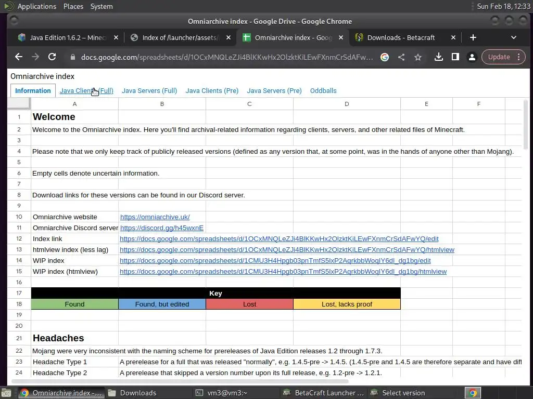Screen dimensions: 533x399
Task: Open the htmlview index link
Action: tap(287, 250)
